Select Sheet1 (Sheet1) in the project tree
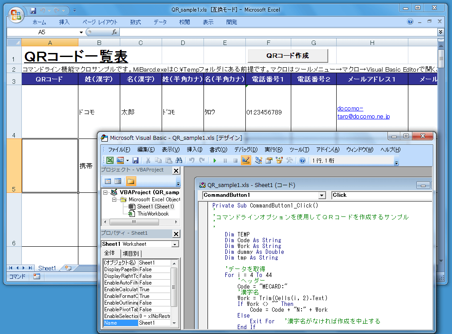 [x=156, y=207]
